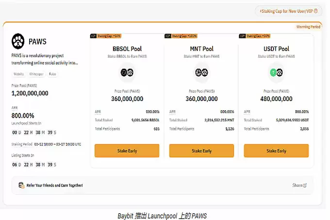Click the VIP badge on MNT Pool
This screenshot has width=330, height=220.
pyautogui.click(x=168, y=36)
